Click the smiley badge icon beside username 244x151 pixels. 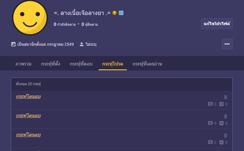(x=115, y=13)
